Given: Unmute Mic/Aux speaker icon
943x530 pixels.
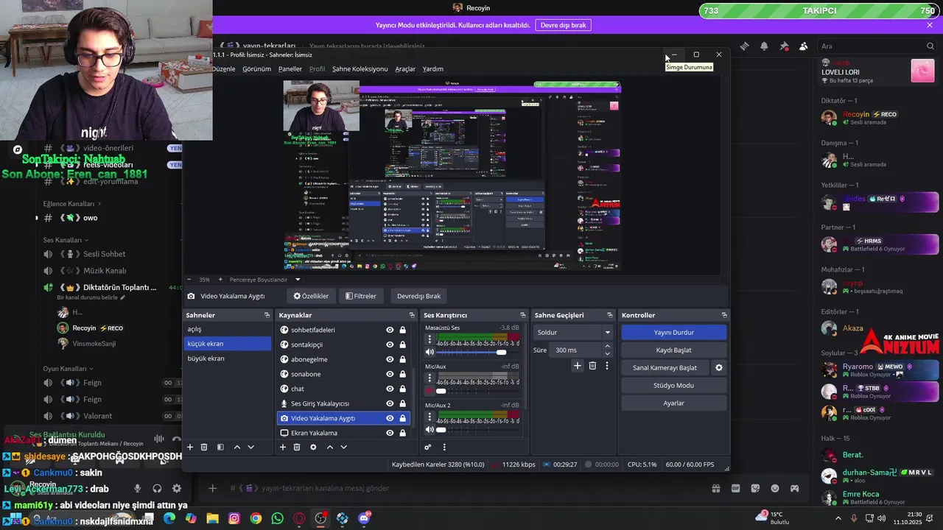Looking at the screenshot, I should (x=430, y=391).
